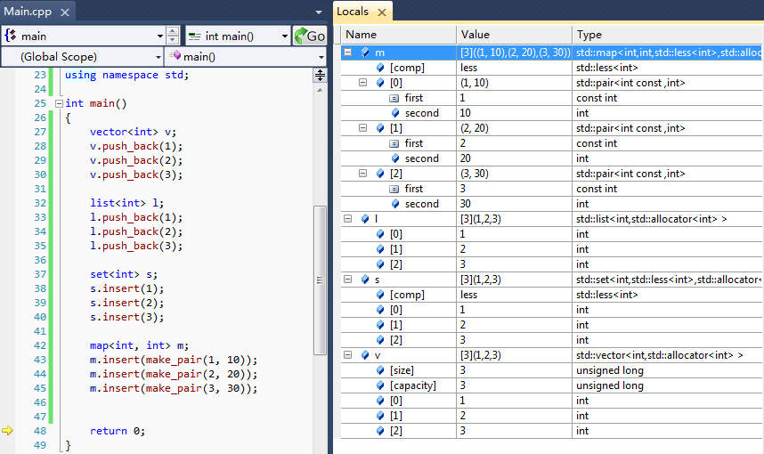Click the variable icon of m row

pyautogui.click(x=365, y=53)
